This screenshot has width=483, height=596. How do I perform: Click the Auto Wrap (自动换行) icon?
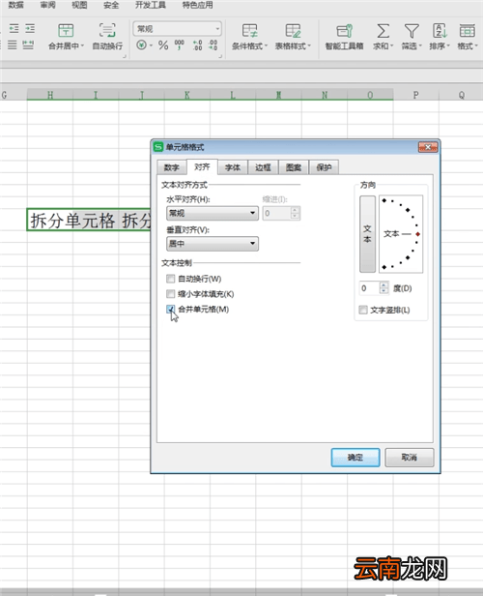[107, 30]
